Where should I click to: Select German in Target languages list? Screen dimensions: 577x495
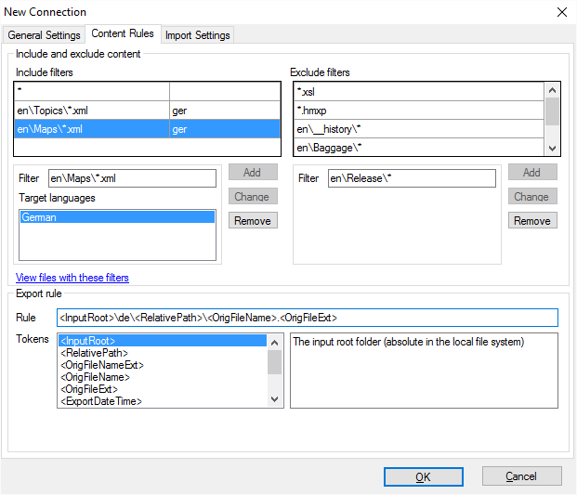(117, 217)
